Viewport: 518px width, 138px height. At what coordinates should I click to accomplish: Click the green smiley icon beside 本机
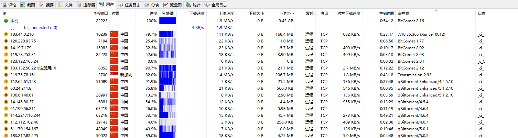click(x=6, y=21)
